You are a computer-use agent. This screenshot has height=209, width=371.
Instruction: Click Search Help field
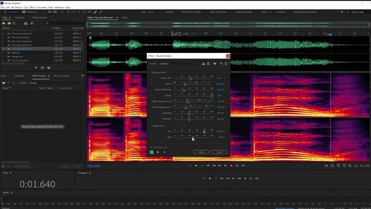click(x=357, y=12)
